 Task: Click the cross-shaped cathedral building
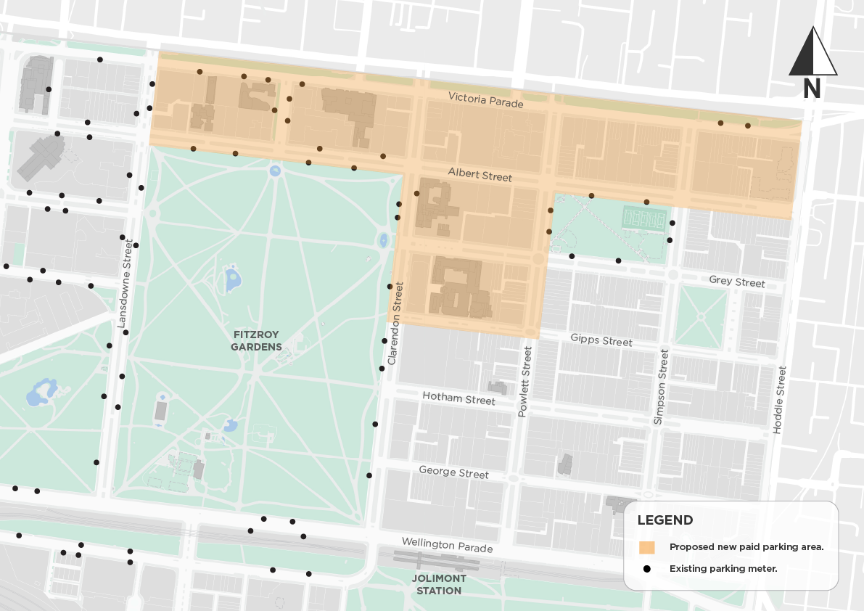click(x=41, y=157)
